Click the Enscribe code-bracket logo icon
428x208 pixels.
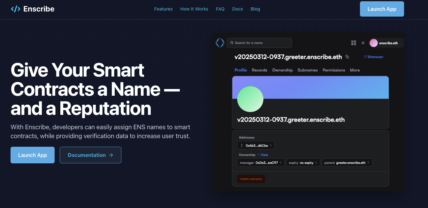click(x=16, y=9)
